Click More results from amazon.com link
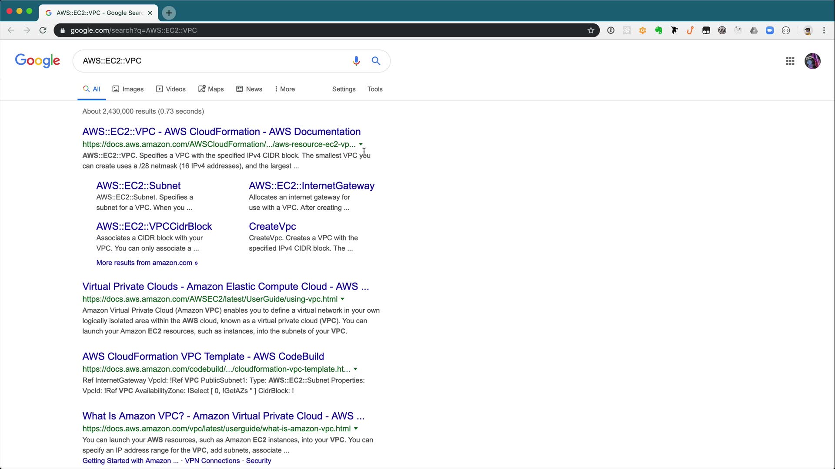 147,263
